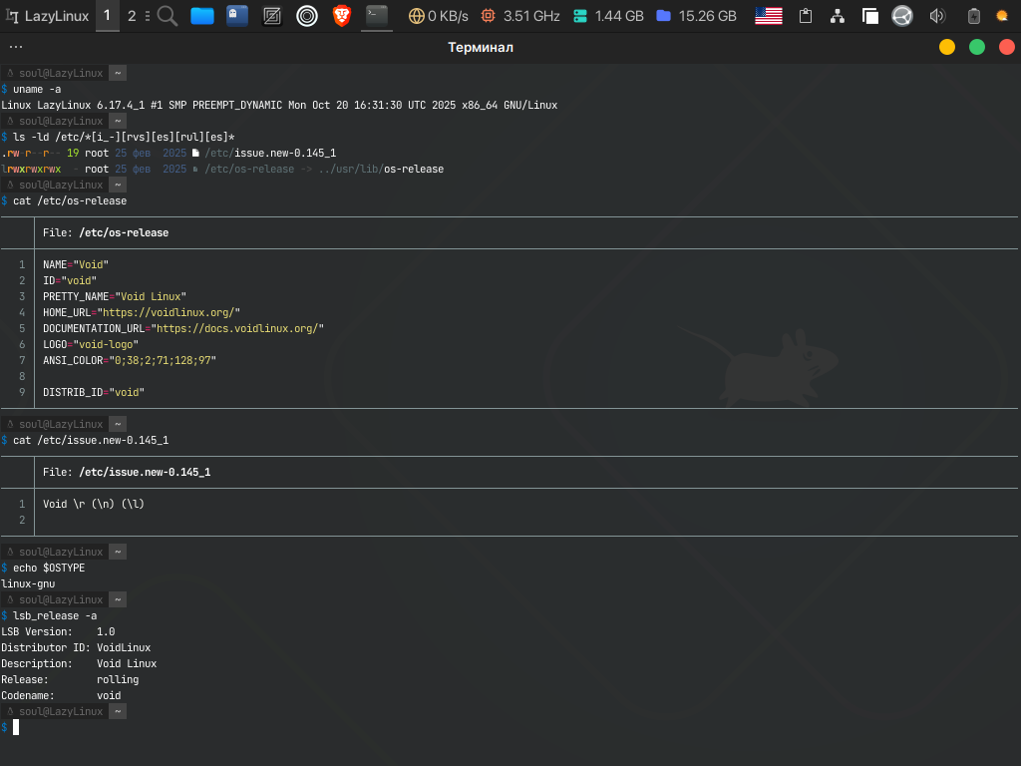Click the 0 KB/s network speed monitor
The height and width of the screenshot is (766, 1021).
click(x=437, y=16)
